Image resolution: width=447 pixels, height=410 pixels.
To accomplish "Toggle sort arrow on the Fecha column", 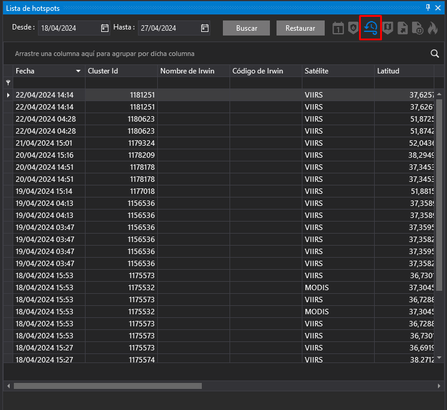I will (78, 71).
